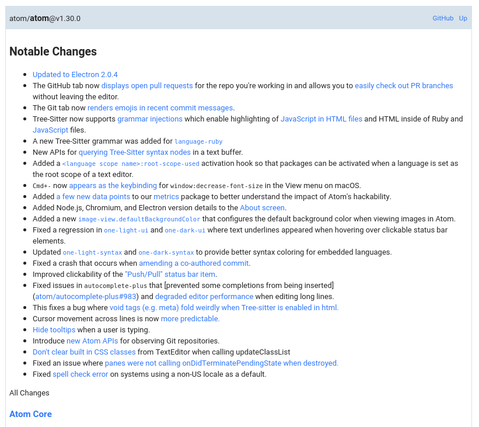The height and width of the screenshot is (427, 479).
Task: Click the standalone 'JavaScript' link before 'files.'
Action: click(50, 130)
